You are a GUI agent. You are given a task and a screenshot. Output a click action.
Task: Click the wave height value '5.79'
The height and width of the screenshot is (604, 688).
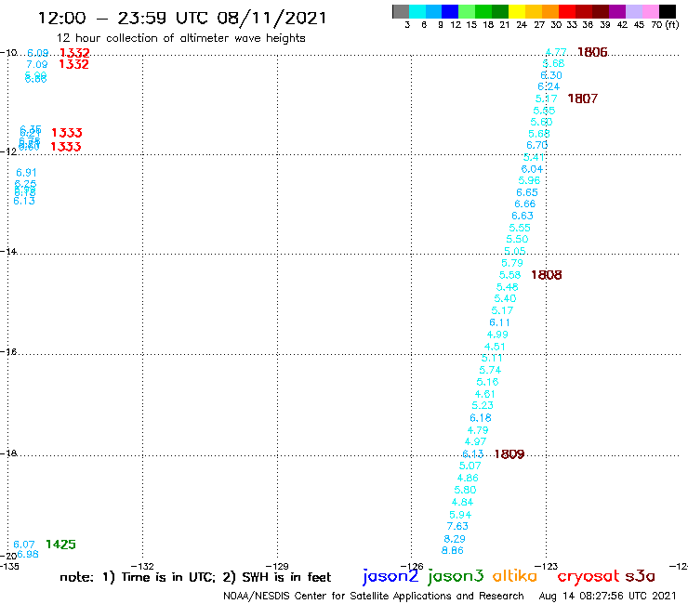512,263
